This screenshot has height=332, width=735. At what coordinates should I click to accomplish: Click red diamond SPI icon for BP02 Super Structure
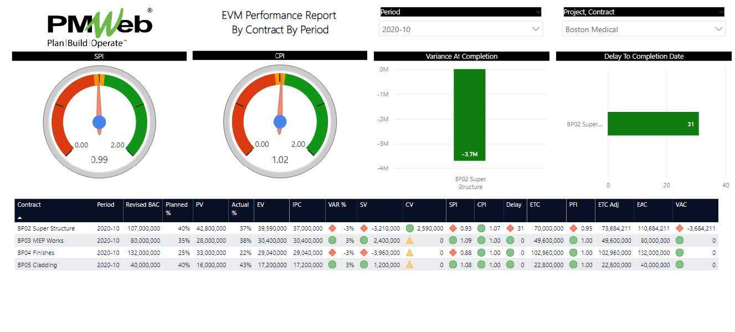tap(453, 228)
